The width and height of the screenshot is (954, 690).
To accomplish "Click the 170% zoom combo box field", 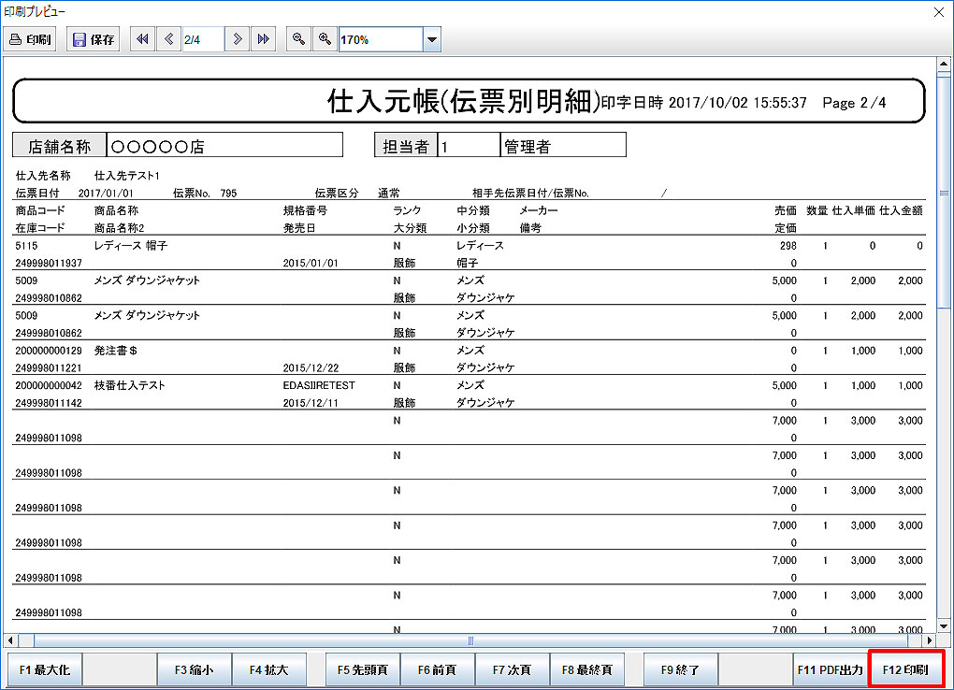I will [x=380, y=39].
